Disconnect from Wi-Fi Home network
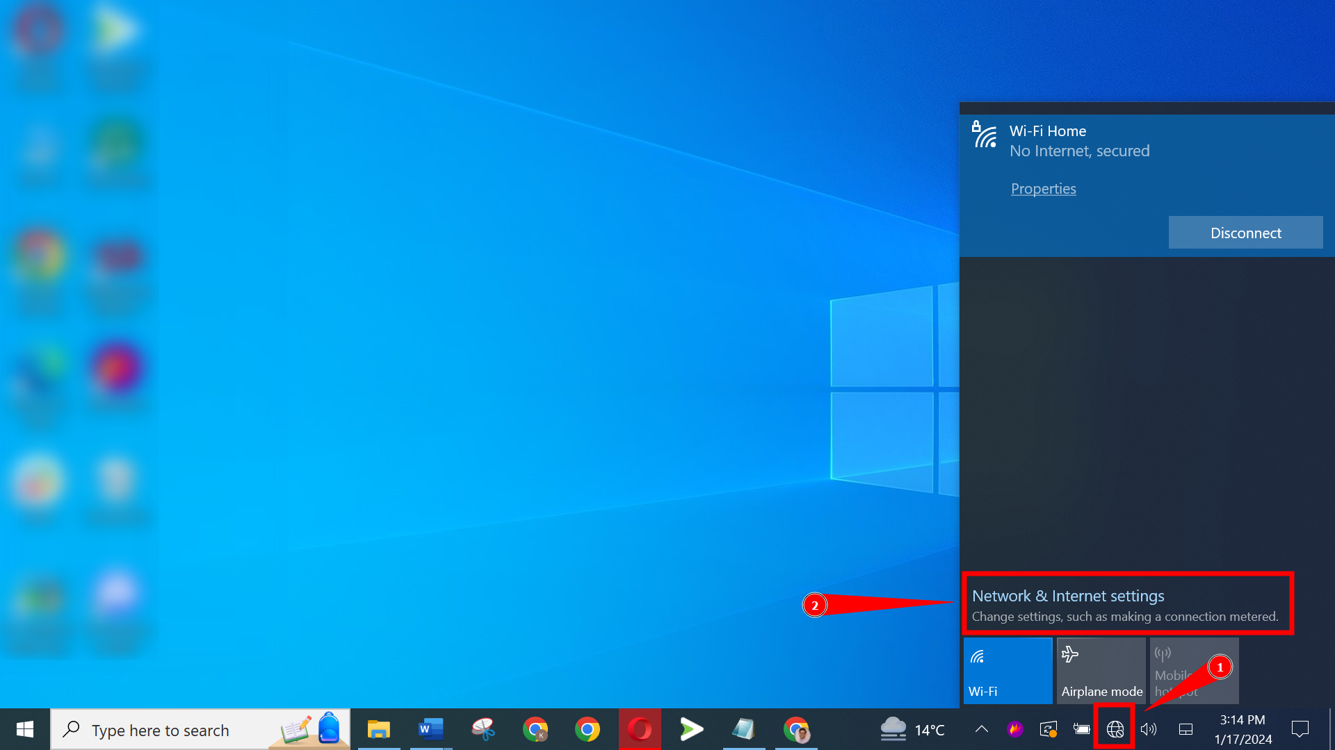This screenshot has width=1335, height=750. [x=1245, y=233]
